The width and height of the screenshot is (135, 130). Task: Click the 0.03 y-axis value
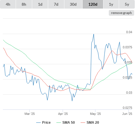[x=129, y=93]
